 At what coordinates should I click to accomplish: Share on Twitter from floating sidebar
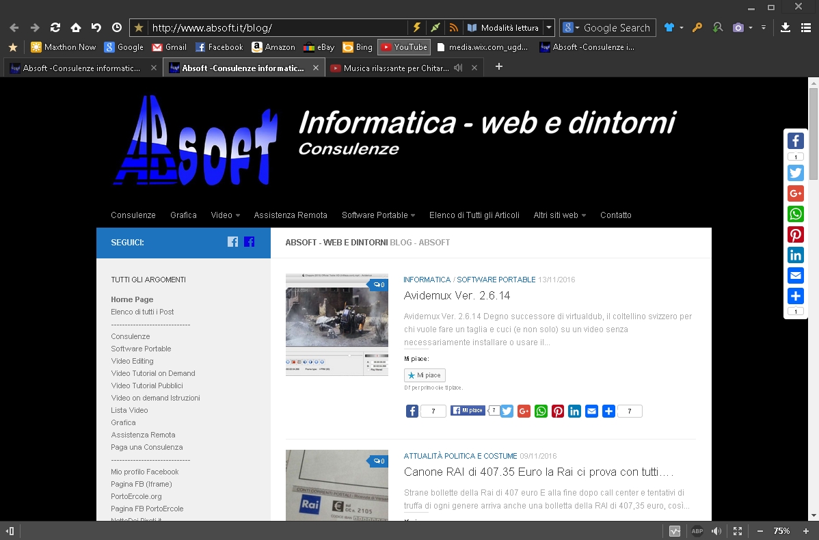tap(796, 173)
